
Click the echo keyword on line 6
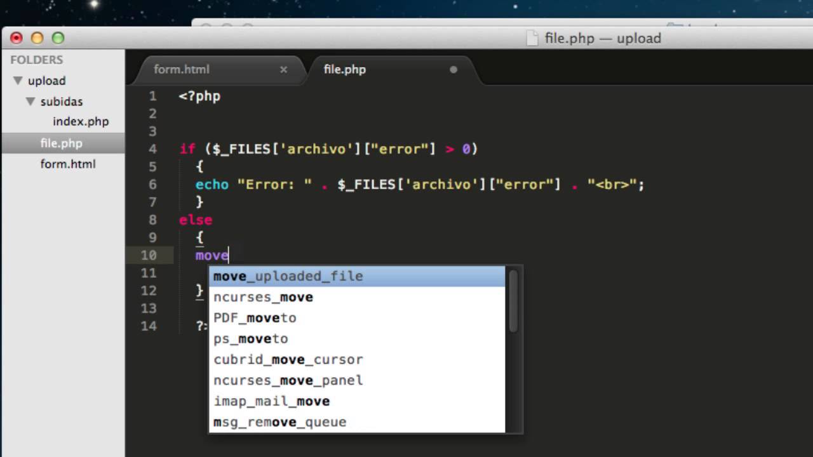[212, 184]
